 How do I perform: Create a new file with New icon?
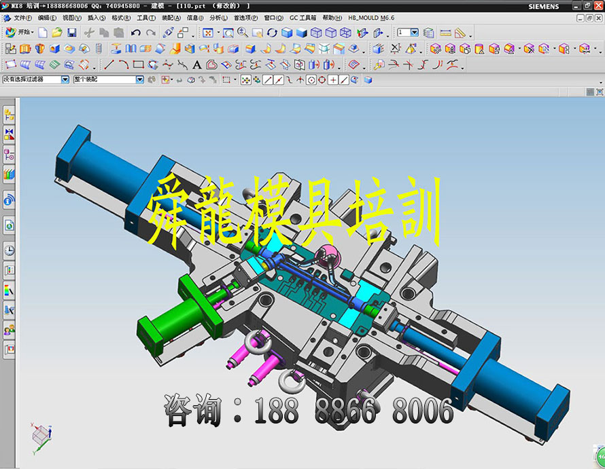pos(43,33)
